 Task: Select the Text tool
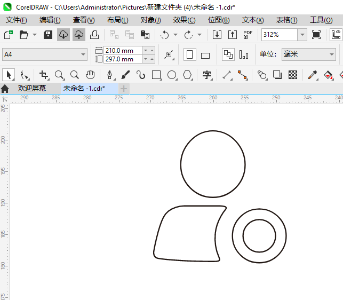pyautogui.click(x=207, y=75)
